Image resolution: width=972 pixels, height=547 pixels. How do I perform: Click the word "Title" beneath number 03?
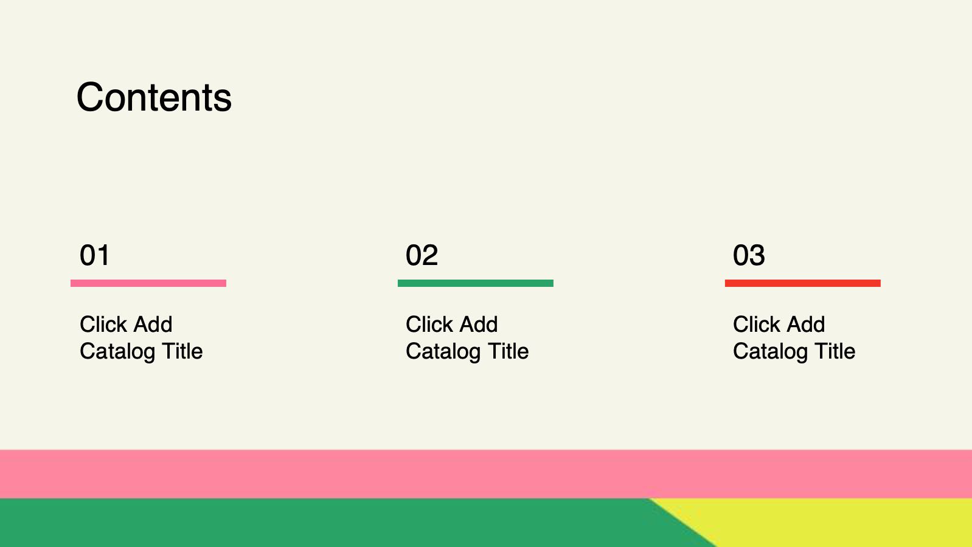[835, 351]
